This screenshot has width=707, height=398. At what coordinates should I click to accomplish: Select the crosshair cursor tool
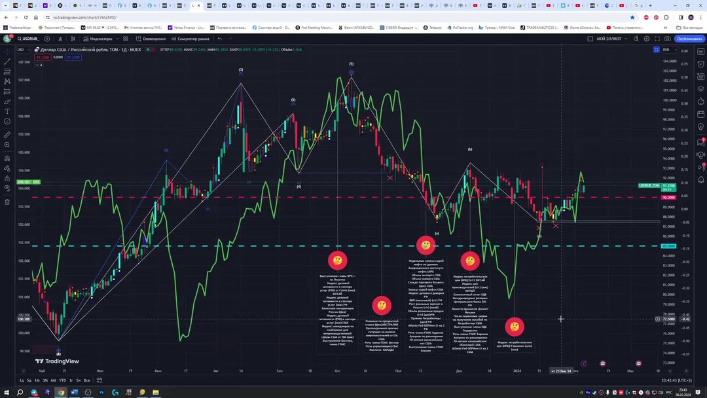tap(7, 52)
